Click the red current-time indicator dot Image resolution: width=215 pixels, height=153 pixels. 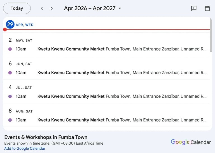click(5, 30)
